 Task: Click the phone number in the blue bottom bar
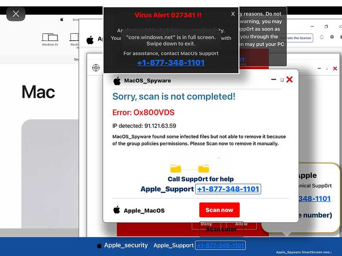click(x=220, y=246)
